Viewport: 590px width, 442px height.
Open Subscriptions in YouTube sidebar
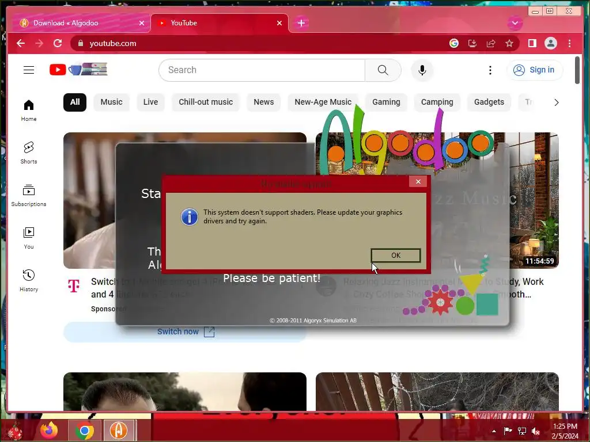pyautogui.click(x=29, y=196)
